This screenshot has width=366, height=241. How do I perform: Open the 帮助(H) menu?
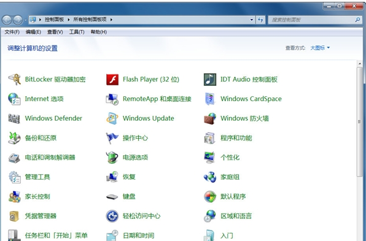pyautogui.click(x=98, y=32)
